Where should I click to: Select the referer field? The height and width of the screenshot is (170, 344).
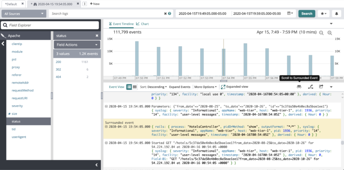tap(17, 75)
